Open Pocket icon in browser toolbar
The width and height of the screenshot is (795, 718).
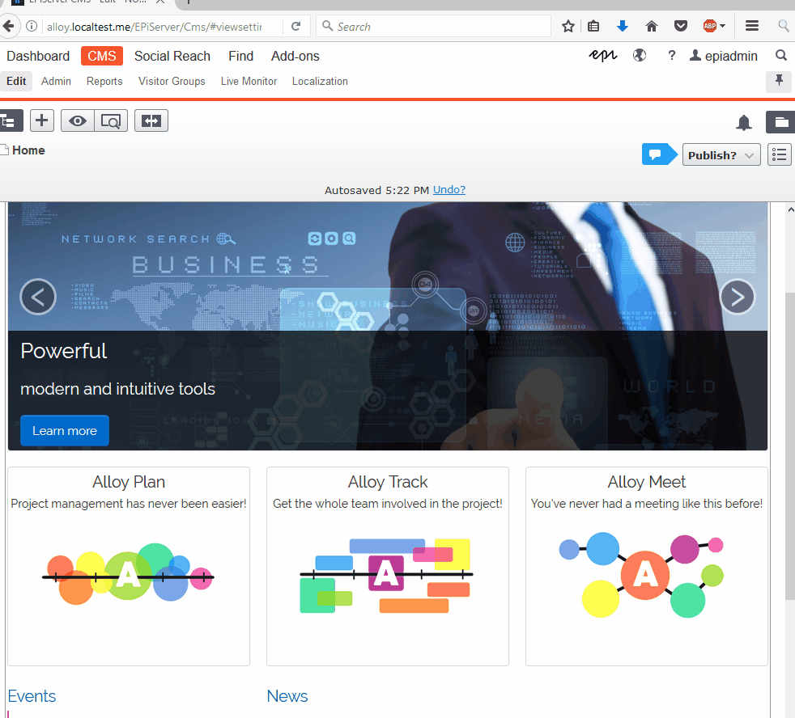point(680,27)
